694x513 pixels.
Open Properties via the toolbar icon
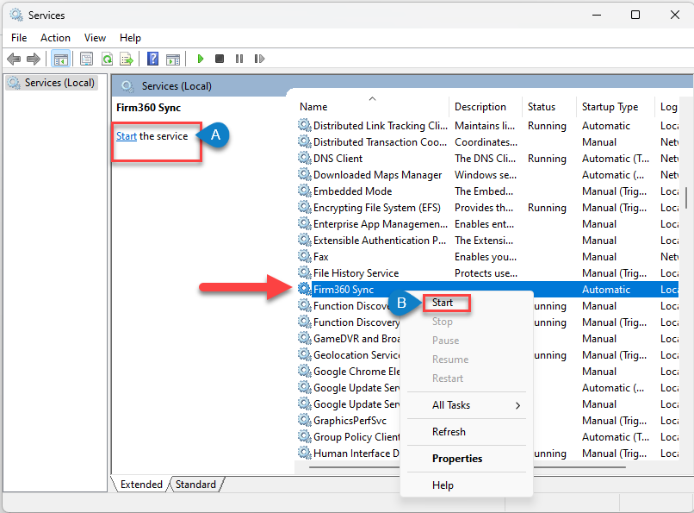coord(86,58)
